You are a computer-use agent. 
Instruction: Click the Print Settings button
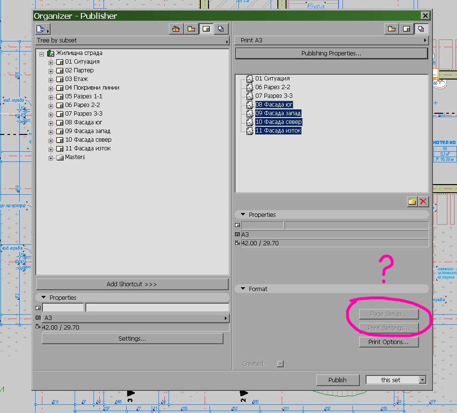point(389,328)
